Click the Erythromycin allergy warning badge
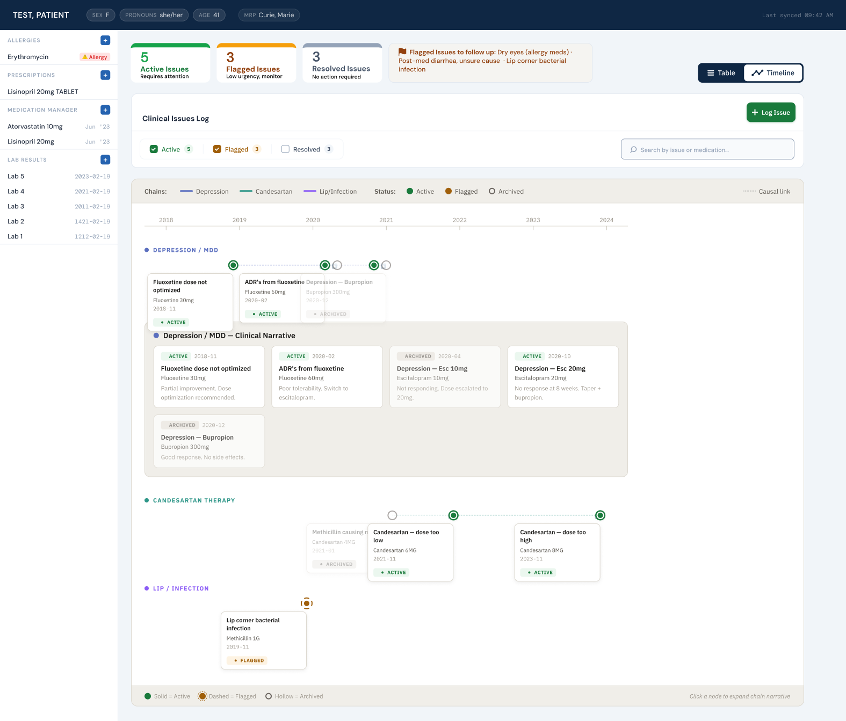846x721 pixels. point(95,57)
